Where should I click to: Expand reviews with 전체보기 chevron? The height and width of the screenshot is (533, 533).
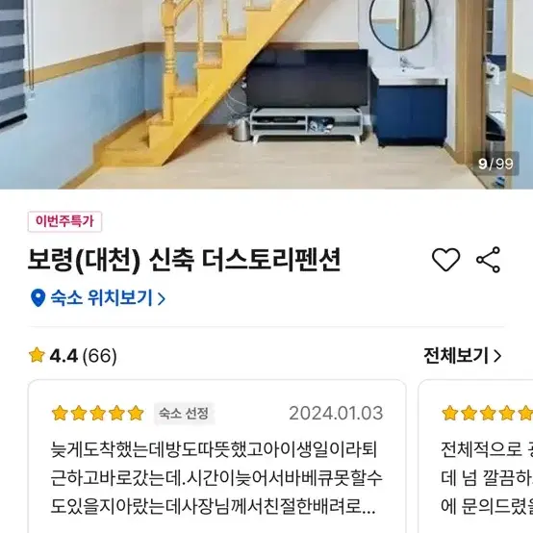[497, 356]
